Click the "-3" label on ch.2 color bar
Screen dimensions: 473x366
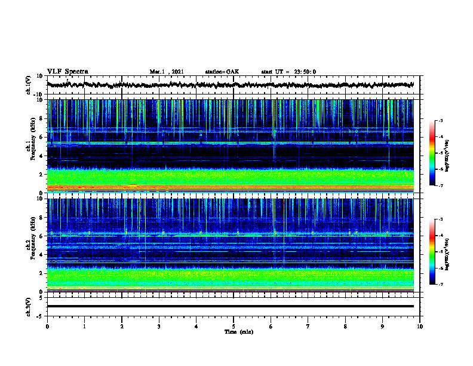click(440, 219)
